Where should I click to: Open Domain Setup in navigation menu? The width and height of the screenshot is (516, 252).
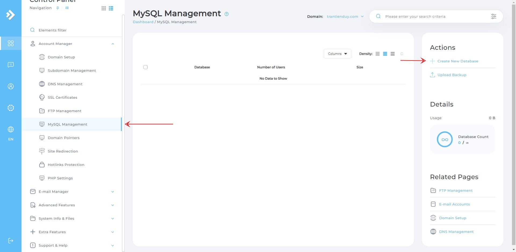pos(72,57)
